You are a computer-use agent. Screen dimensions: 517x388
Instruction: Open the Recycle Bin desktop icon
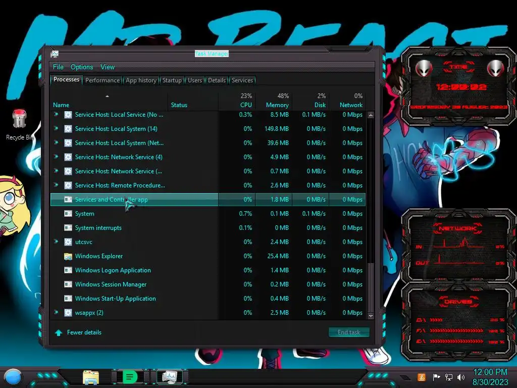(x=19, y=124)
